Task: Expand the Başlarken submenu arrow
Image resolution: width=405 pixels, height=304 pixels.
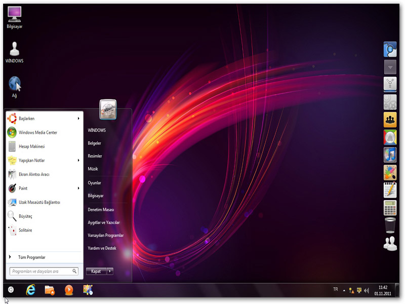Action: click(78, 119)
